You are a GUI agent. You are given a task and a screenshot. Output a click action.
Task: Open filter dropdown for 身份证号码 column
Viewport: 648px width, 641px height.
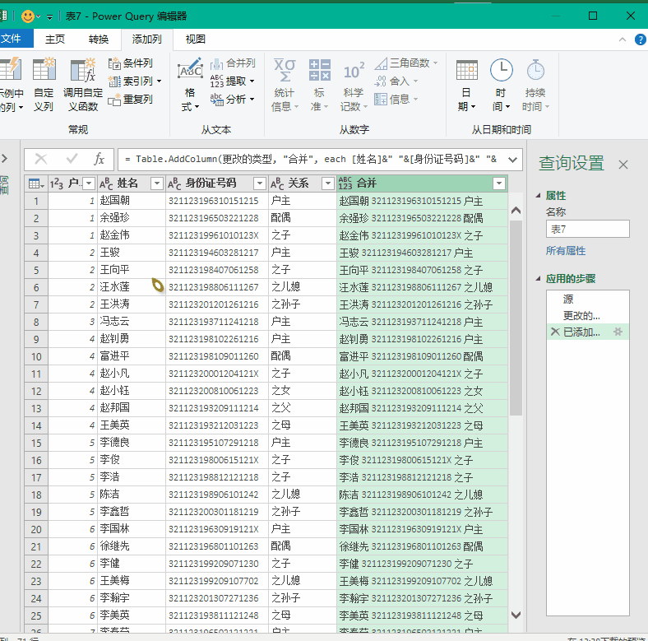click(x=260, y=183)
